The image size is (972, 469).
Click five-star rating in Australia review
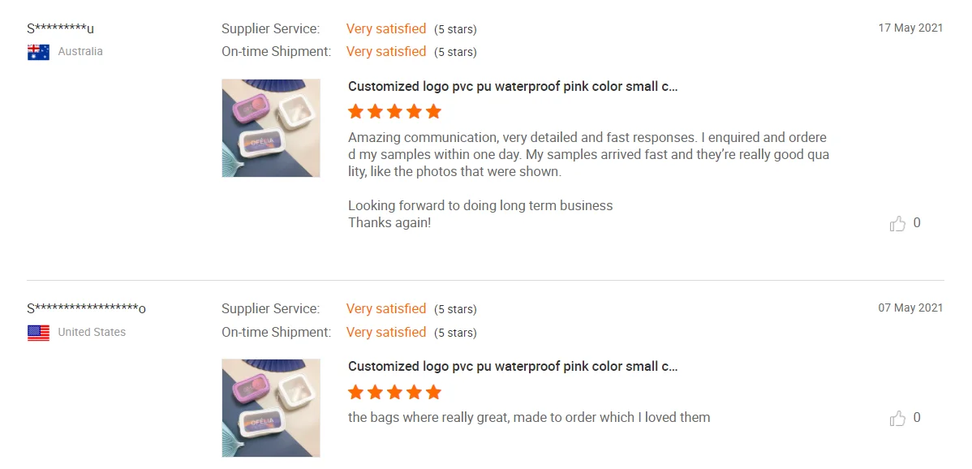pyautogui.click(x=394, y=112)
